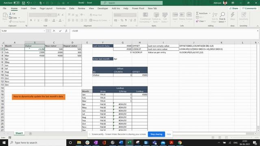
Task: Pick the Font Color swatch
Action: [60, 20]
